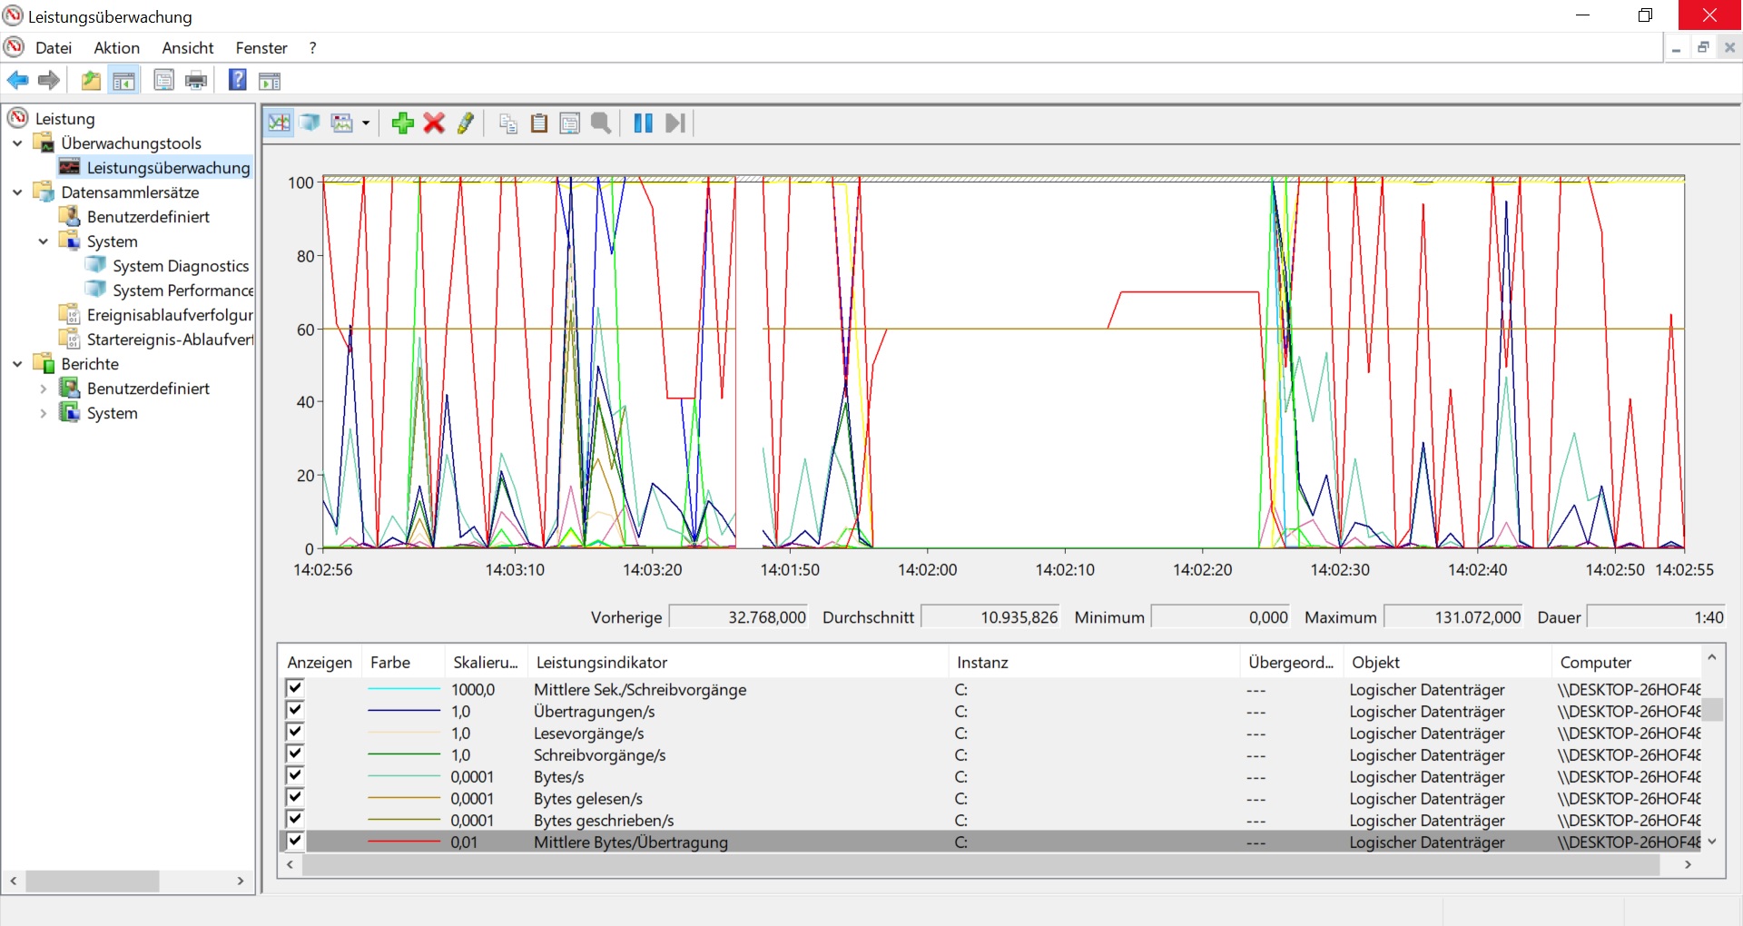Viewport: 1743px width, 926px height.
Task: Toggle the highlight pen icon
Action: (x=466, y=123)
